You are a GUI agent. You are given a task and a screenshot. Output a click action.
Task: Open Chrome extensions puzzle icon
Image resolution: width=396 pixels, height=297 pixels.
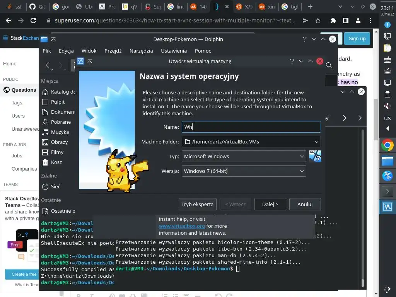(x=333, y=20)
